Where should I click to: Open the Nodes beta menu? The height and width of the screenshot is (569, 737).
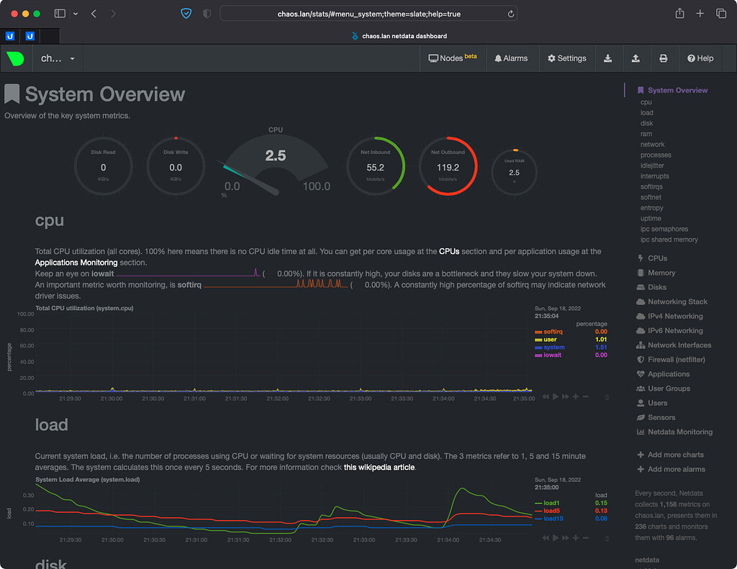tap(452, 58)
